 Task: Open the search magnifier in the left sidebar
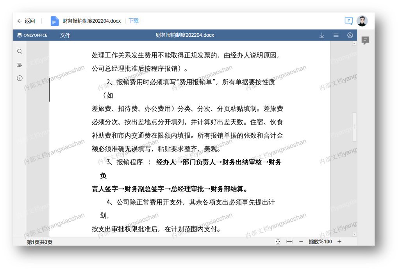pyautogui.click(x=20, y=52)
